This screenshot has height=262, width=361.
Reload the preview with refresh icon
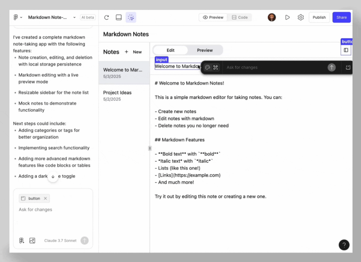[106, 17]
